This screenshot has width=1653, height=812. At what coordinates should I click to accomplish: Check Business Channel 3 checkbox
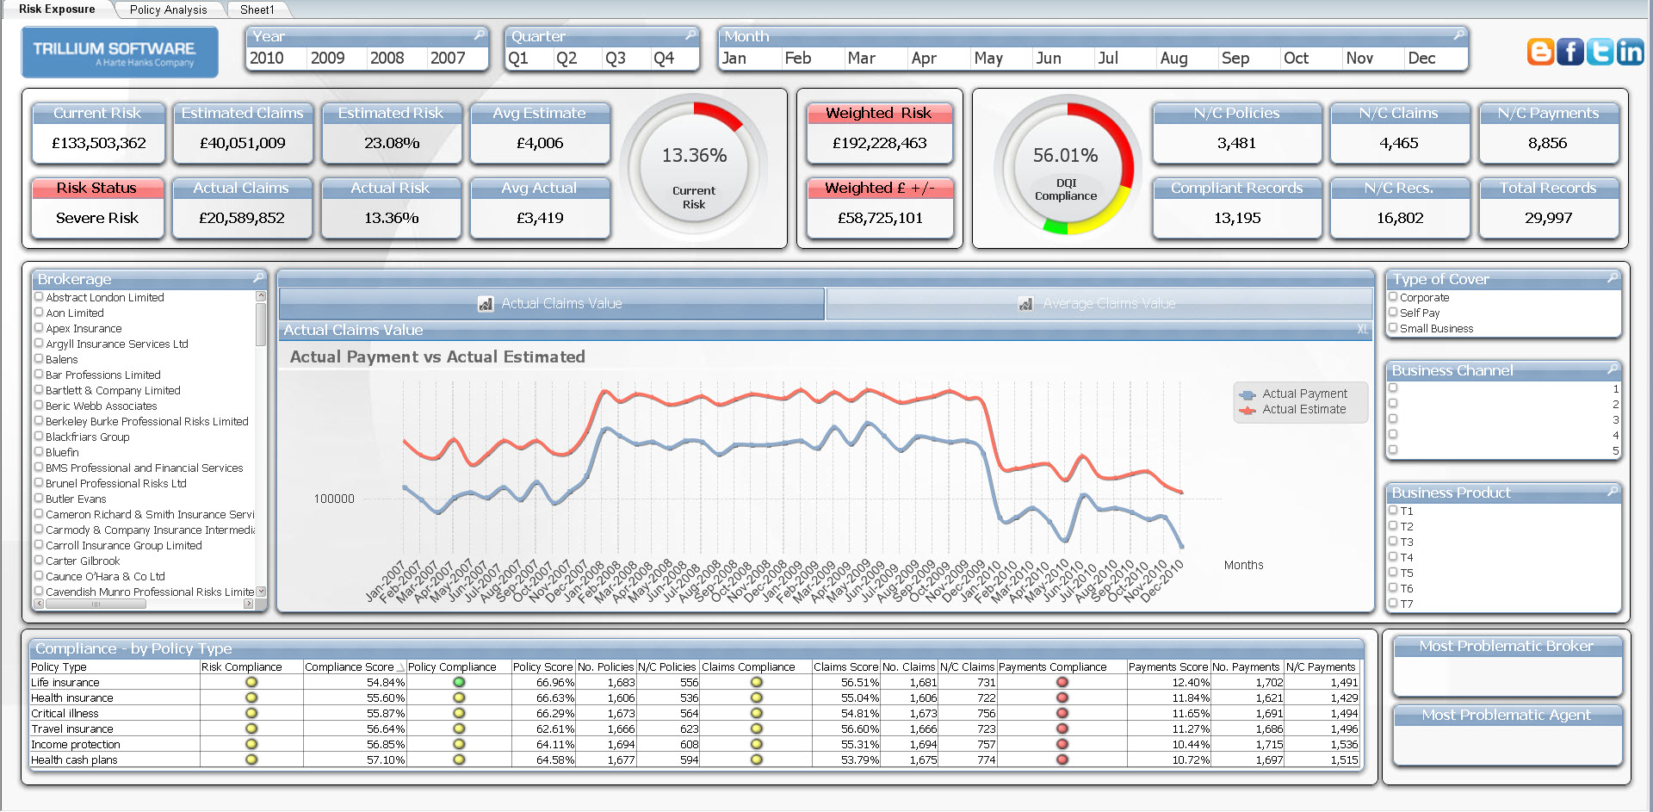click(1393, 419)
